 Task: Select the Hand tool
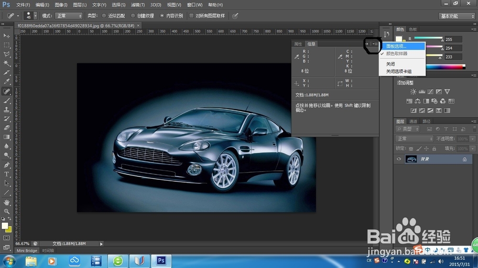(7, 202)
